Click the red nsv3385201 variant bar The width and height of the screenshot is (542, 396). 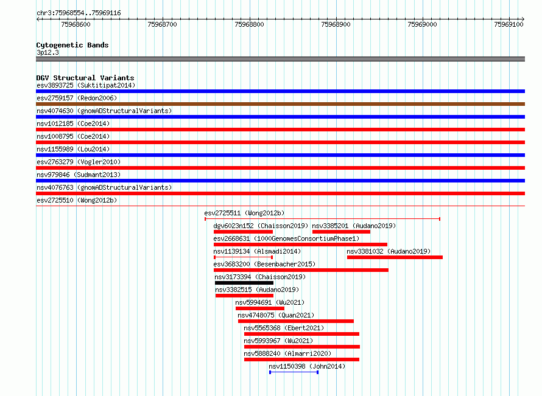(x=341, y=232)
